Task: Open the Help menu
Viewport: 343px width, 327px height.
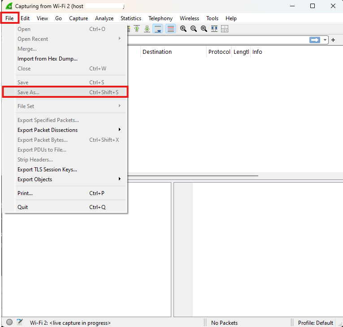Action: (231, 18)
